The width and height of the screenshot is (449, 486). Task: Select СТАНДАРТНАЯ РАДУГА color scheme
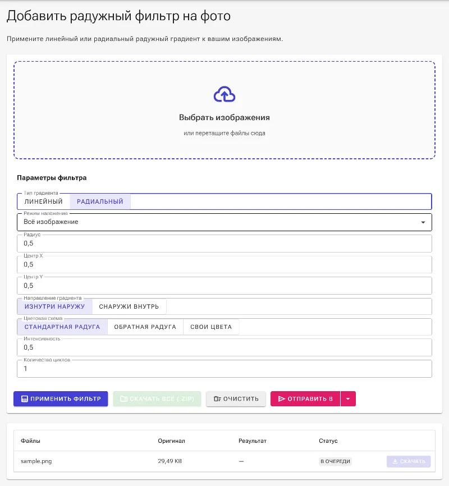(62, 327)
